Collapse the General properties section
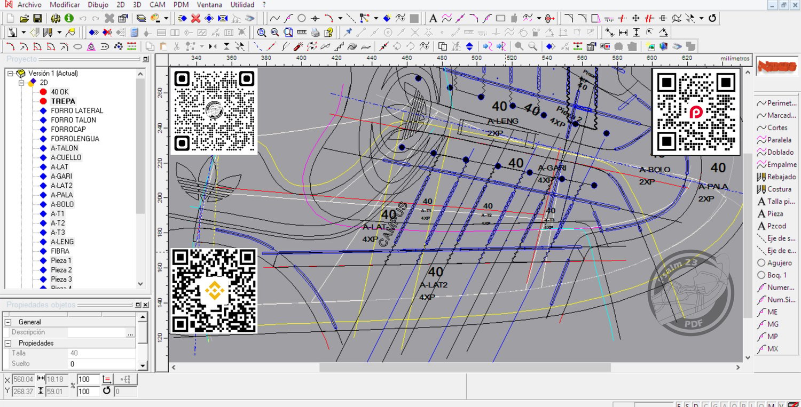The image size is (801, 407). (8, 322)
